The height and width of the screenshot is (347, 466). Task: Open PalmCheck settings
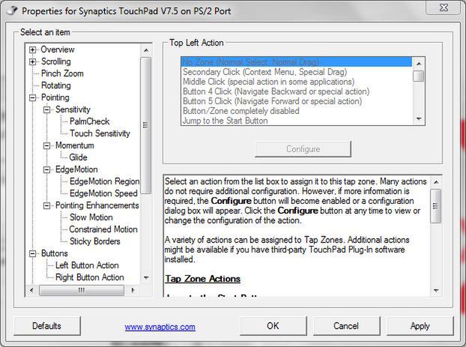(x=89, y=121)
